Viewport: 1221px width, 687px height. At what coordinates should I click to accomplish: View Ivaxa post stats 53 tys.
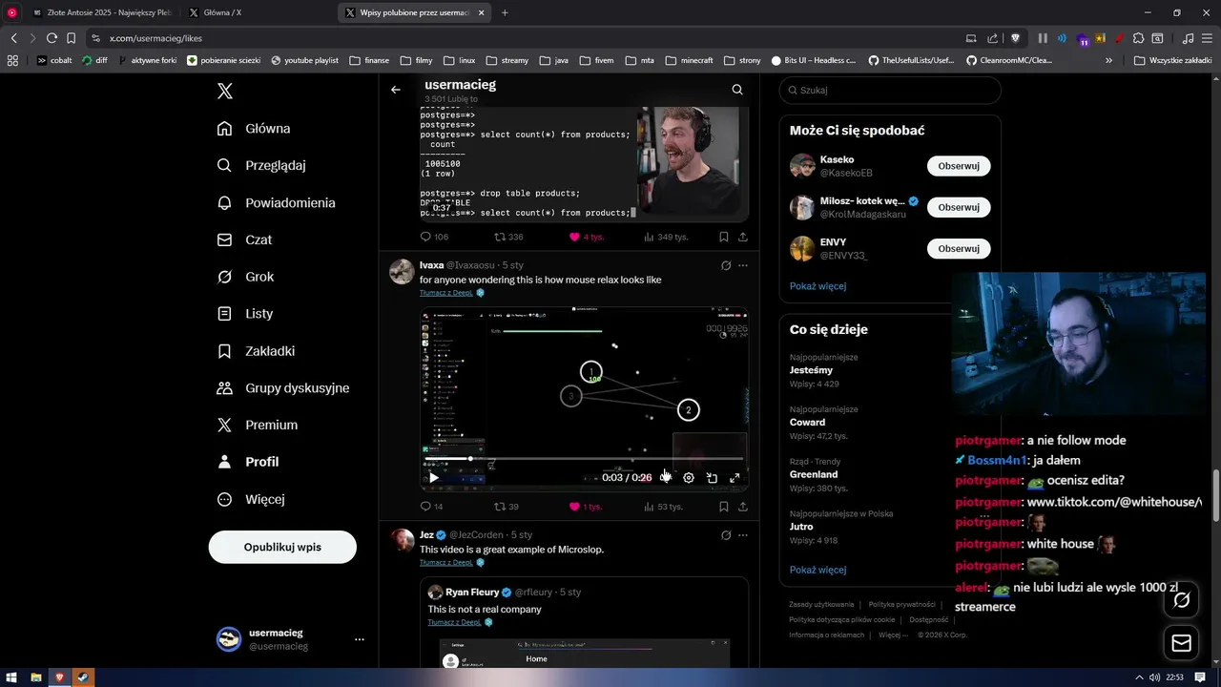663,507
